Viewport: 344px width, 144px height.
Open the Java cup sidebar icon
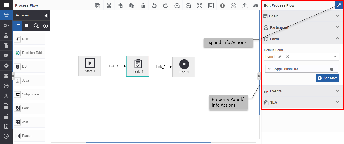pos(6,96)
